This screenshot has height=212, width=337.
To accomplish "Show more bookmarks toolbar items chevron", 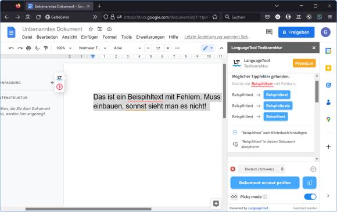I will [95, 17].
